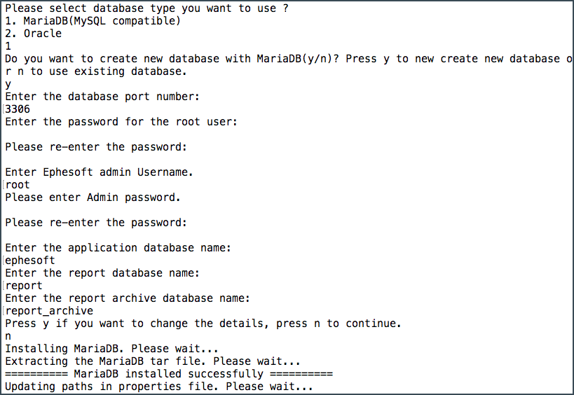
Task: Click the 'MariaDB installed successfully' message
Action: coord(169,374)
